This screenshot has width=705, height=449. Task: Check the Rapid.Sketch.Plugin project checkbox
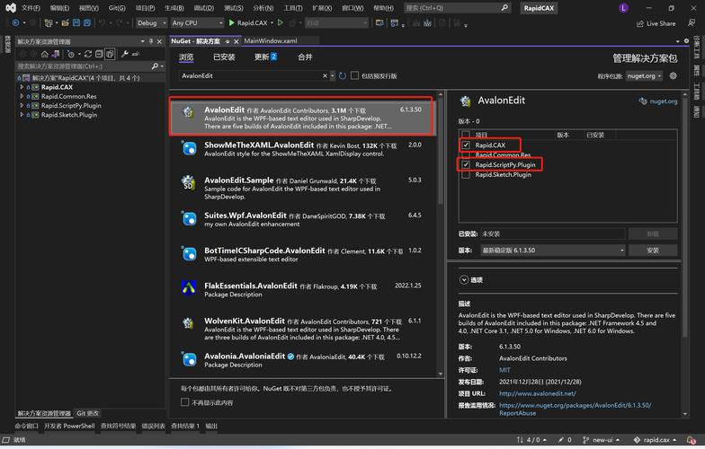pos(466,174)
